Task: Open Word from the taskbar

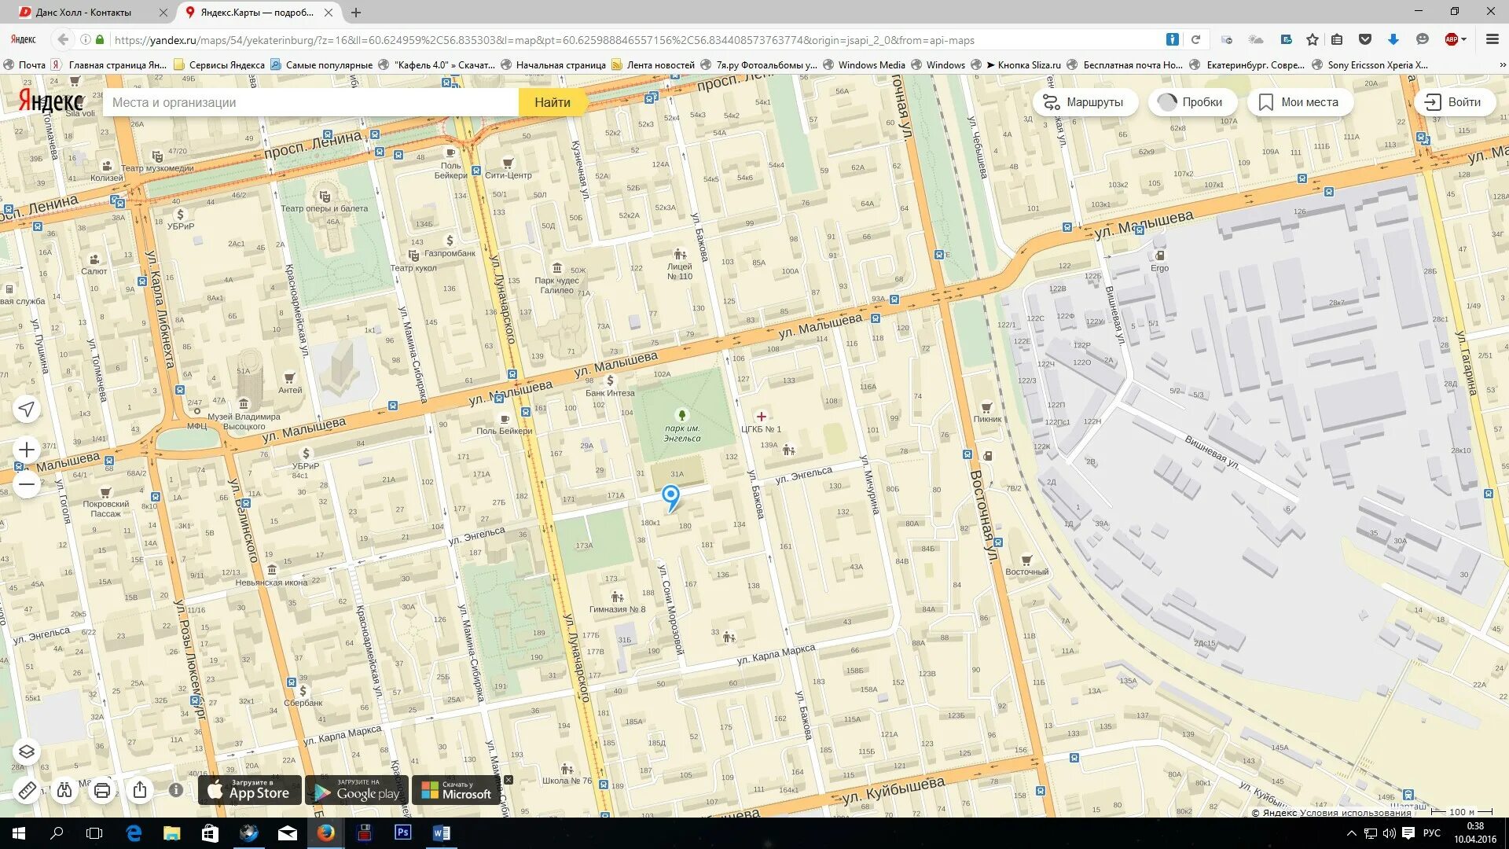Action: pyautogui.click(x=442, y=833)
